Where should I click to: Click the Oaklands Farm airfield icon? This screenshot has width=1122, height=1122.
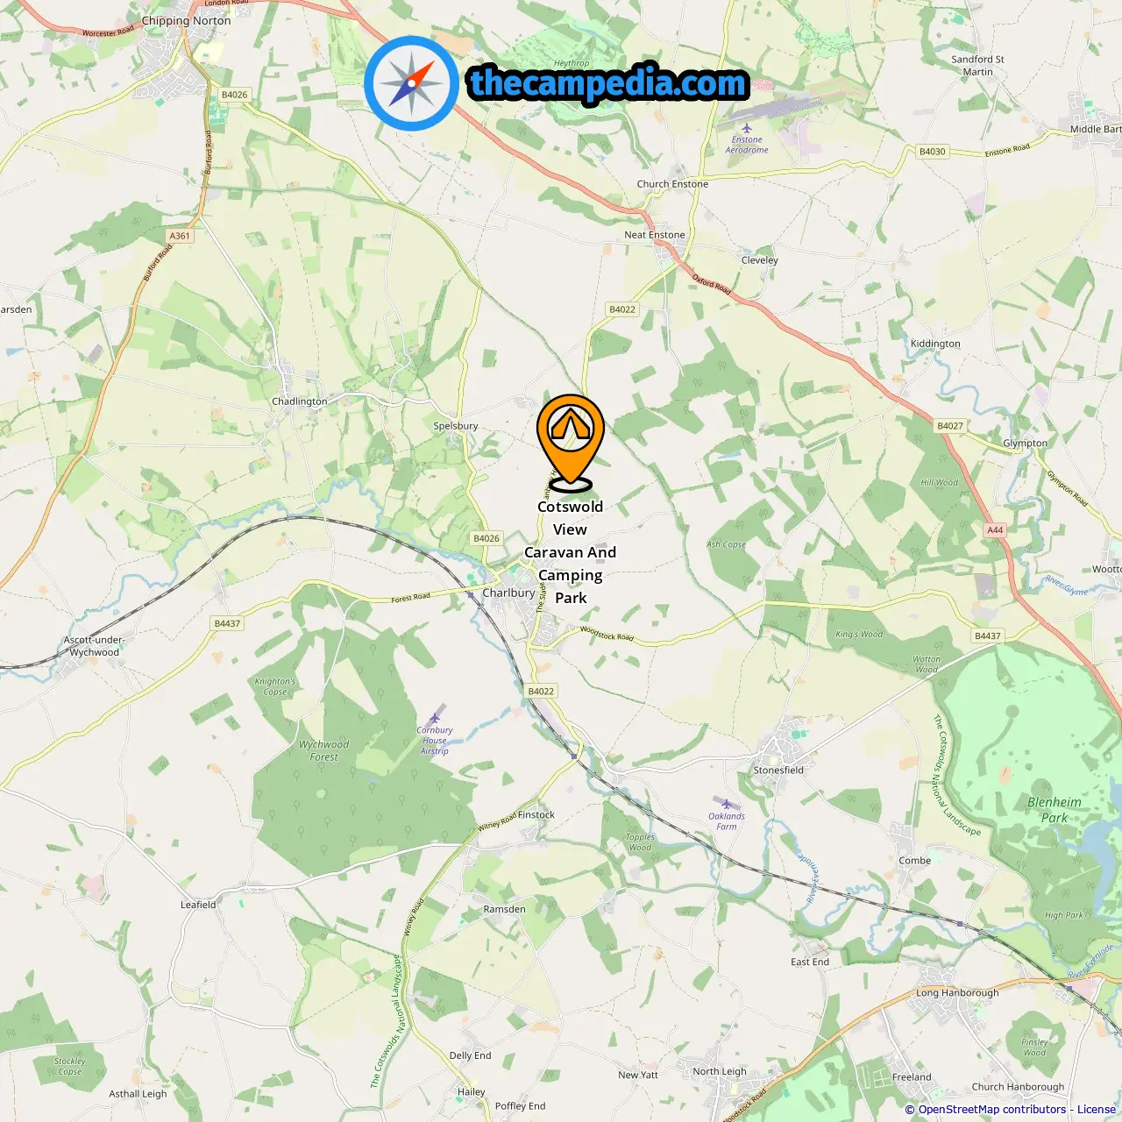[726, 804]
